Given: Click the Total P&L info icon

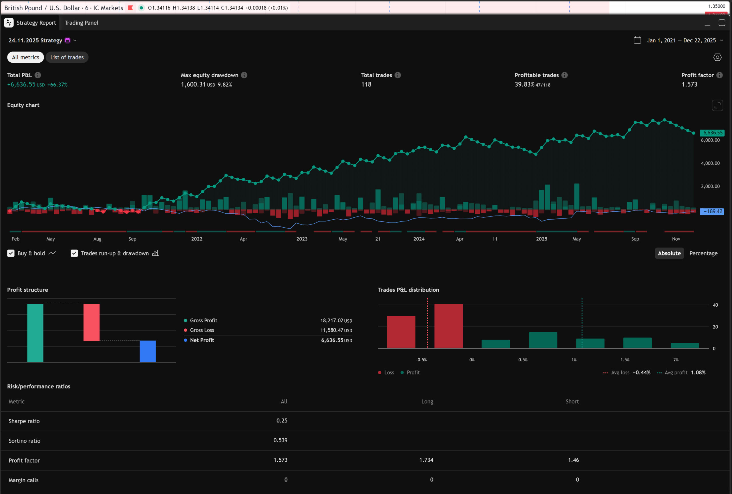Looking at the screenshot, I should 38,75.
